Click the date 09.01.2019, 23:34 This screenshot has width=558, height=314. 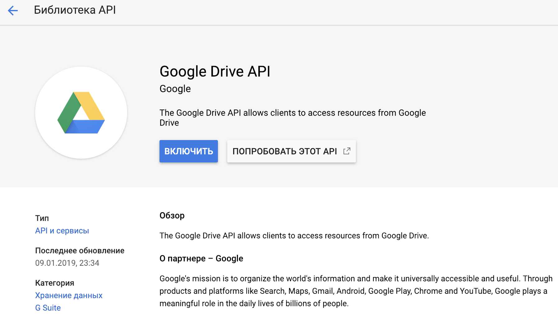(67, 263)
